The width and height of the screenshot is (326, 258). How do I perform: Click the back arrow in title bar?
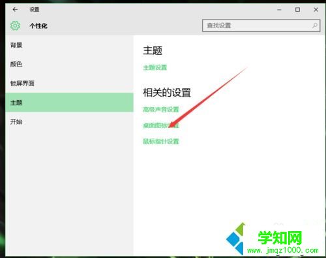click(15, 9)
